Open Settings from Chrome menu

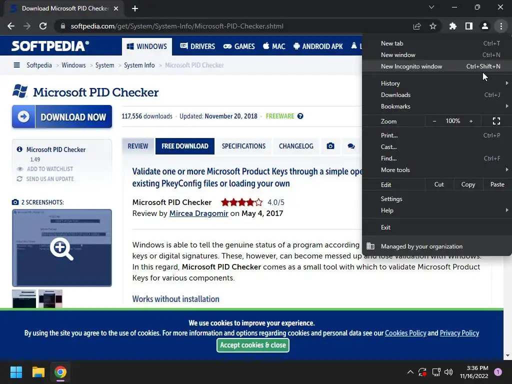[437, 199]
